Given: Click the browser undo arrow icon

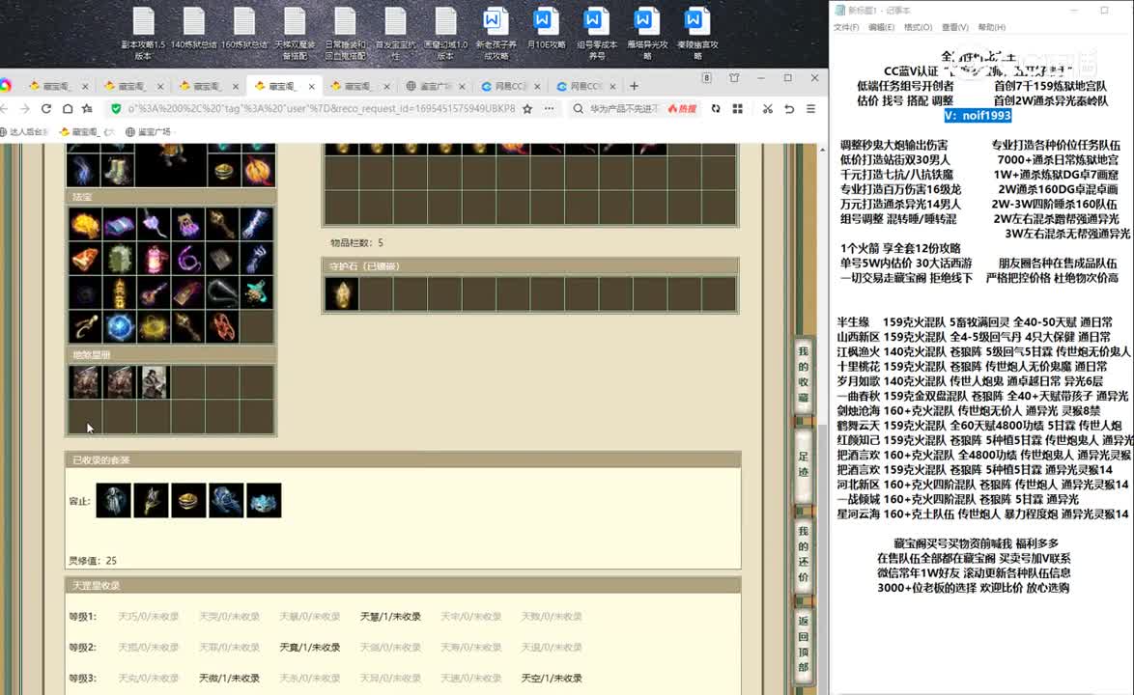Looking at the screenshot, I should coord(789,108).
